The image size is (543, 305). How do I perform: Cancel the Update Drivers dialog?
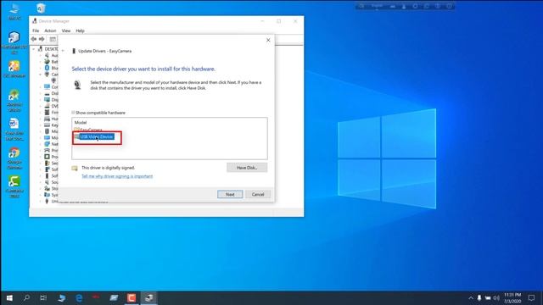[258, 194]
